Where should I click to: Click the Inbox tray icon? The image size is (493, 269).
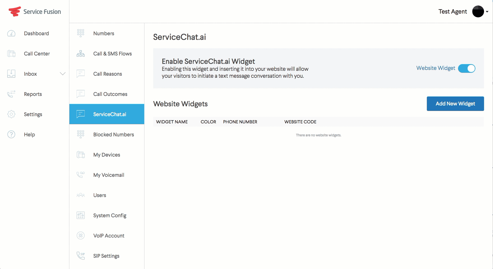[x=11, y=74]
